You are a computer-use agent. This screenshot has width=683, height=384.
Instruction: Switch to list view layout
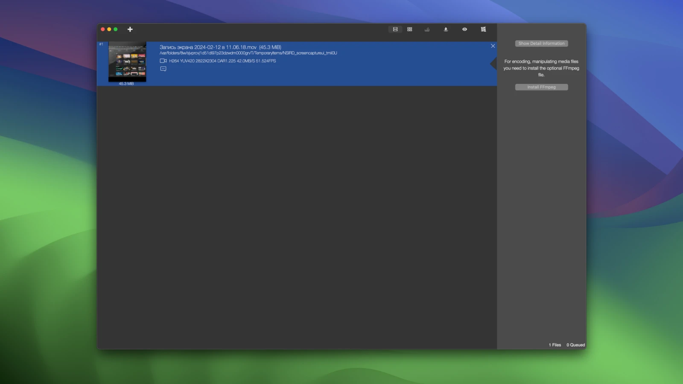(395, 29)
